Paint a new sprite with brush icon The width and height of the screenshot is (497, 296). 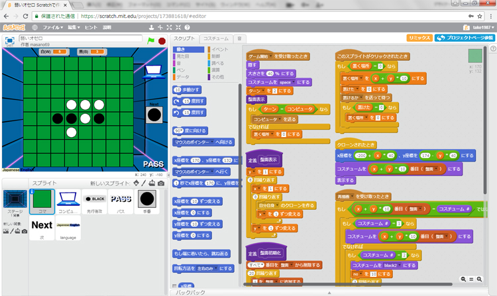(144, 183)
